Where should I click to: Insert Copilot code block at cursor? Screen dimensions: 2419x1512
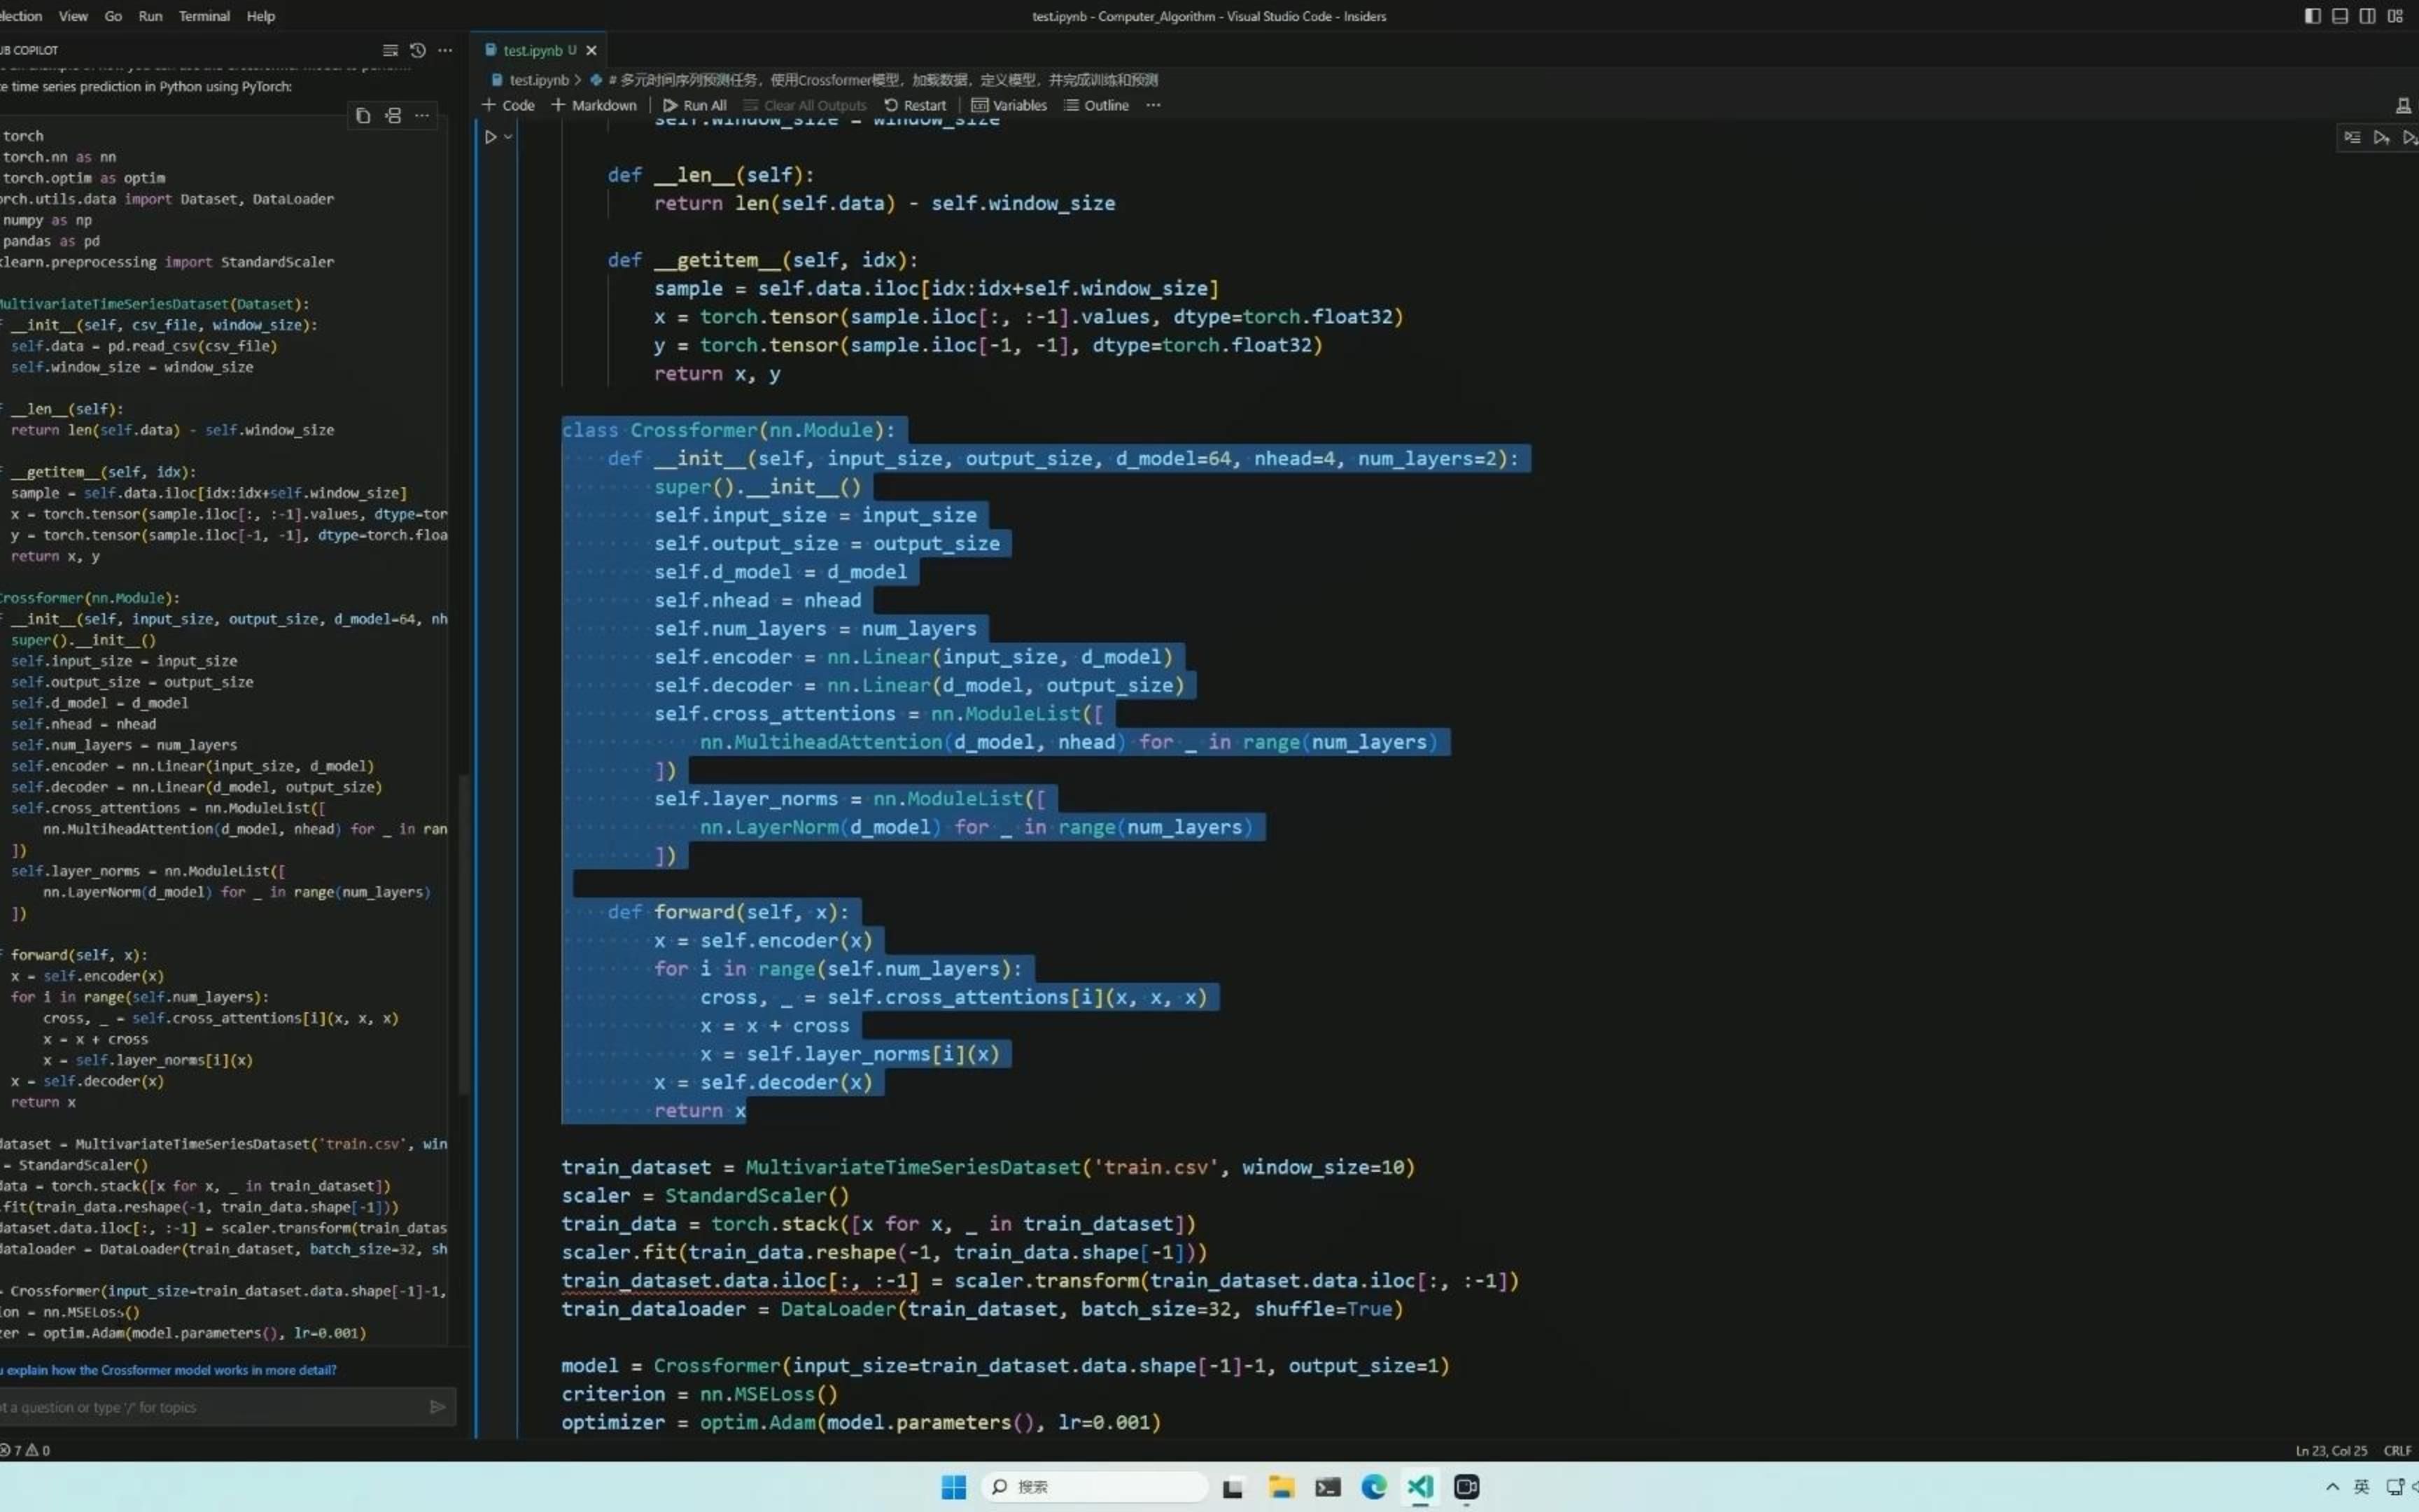tap(393, 116)
